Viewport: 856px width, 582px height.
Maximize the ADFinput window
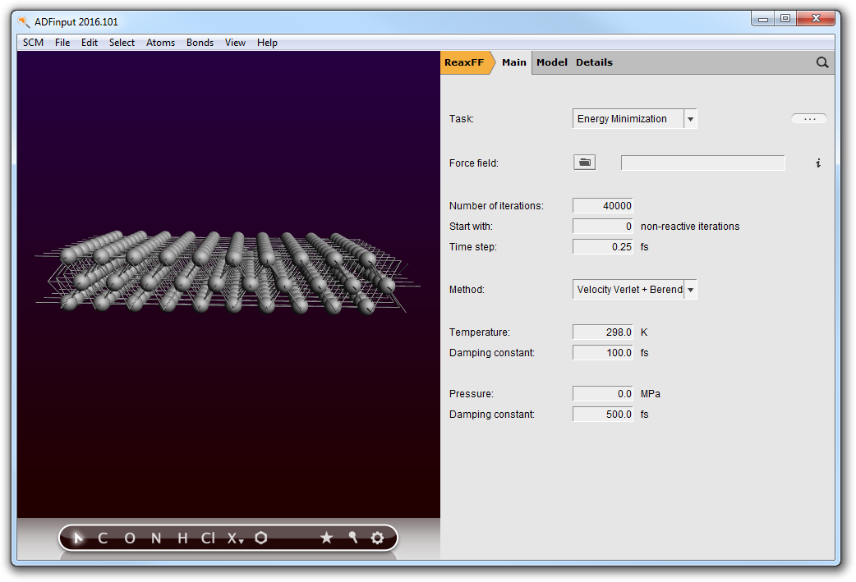tap(785, 19)
